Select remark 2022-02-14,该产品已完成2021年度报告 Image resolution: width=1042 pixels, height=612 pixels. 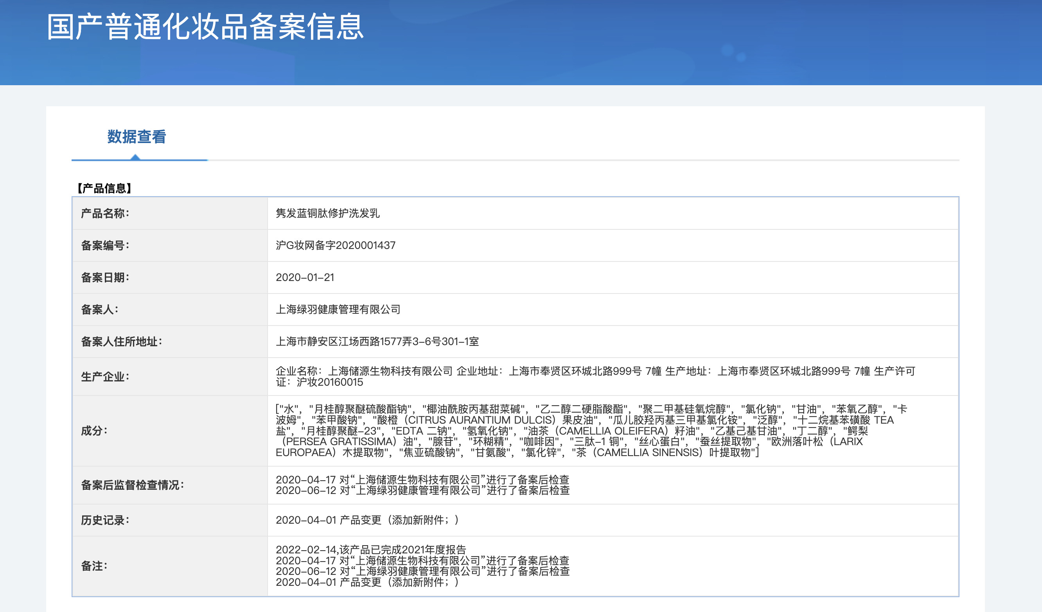point(370,549)
